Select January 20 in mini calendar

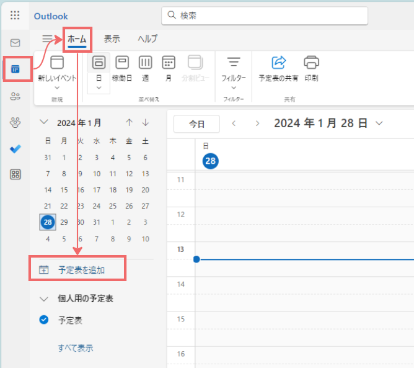146,190
